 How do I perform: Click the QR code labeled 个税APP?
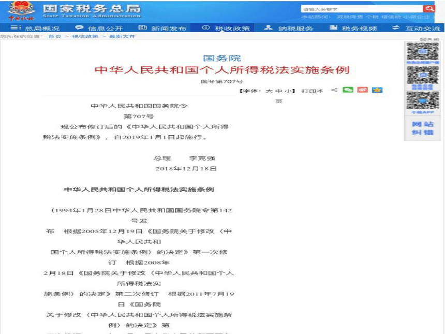click(x=423, y=100)
